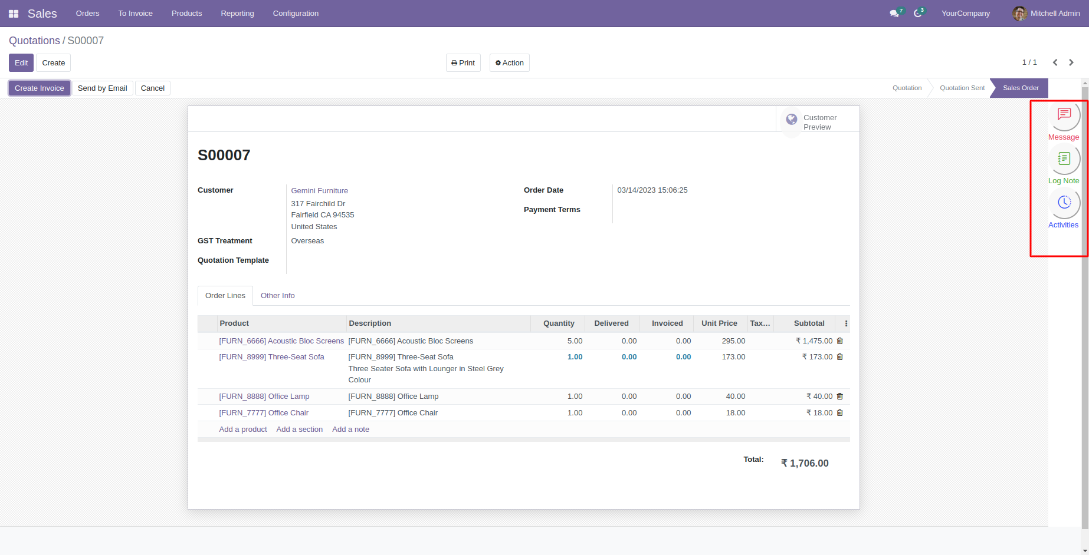
Task: Click the Message chatter icon
Action: [1064, 115]
